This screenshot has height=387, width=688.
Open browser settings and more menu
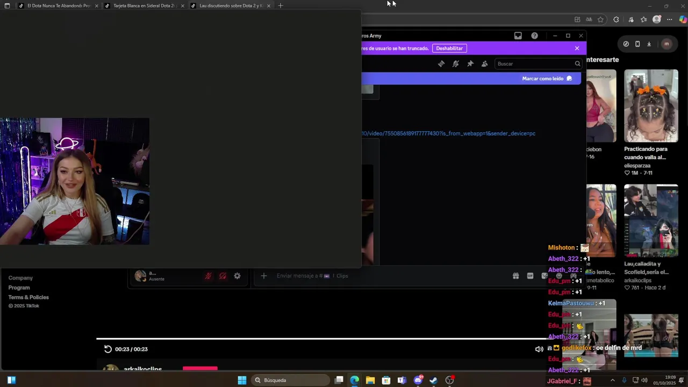pos(669,19)
